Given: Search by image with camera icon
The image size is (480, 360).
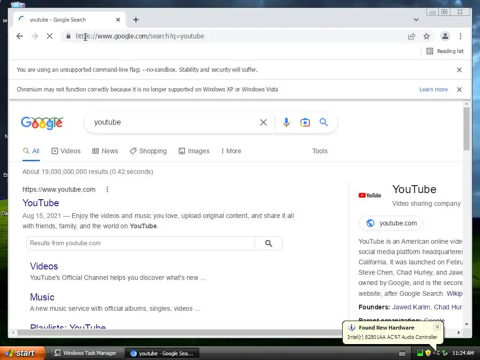Looking at the screenshot, I should pyautogui.click(x=305, y=122).
